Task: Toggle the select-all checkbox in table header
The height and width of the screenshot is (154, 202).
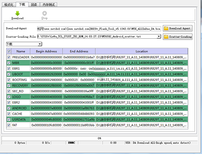Action: pos(9,51)
